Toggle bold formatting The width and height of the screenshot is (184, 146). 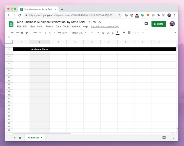click(103, 33)
